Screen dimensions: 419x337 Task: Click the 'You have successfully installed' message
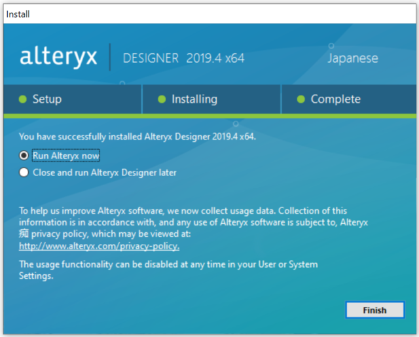click(137, 137)
